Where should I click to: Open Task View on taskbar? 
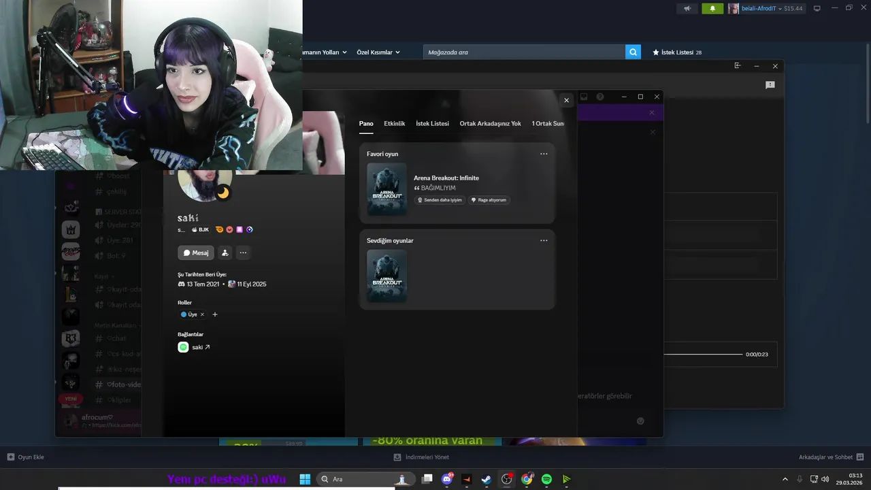pyautogui.click(x=427, y=479)
